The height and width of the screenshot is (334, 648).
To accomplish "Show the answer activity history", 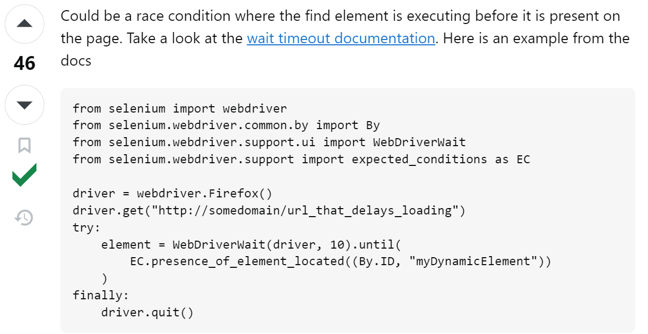I will 25,217.
